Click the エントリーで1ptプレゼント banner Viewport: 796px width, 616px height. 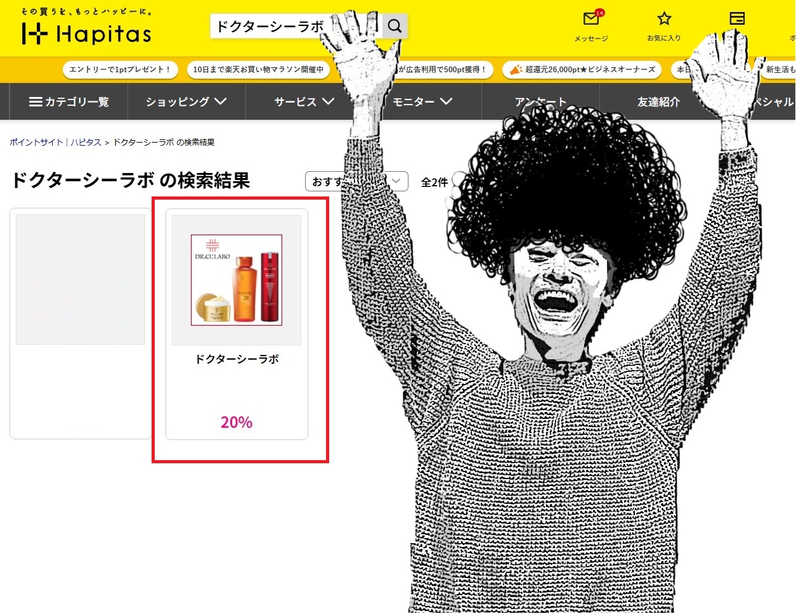point(120,70)
